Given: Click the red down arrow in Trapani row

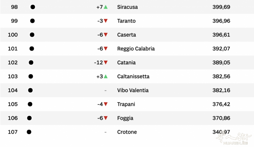Looking at the screenshot, I should coord(106,104).
